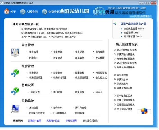Open 收费项目设置
This screenshot has height=130, width=159.
coord(36,77)
